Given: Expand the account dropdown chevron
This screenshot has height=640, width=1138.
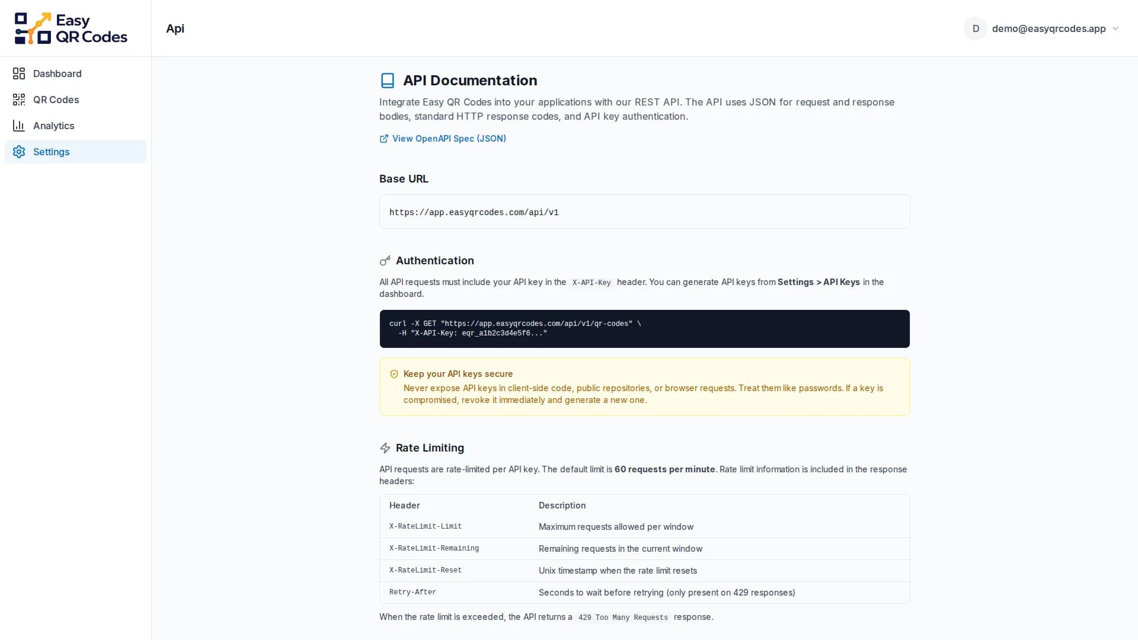Looking at the screenshot, I should [x=1115, y=28].
